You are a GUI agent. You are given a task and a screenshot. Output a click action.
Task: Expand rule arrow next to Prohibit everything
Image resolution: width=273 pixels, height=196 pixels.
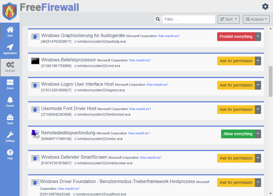pyautogui.click(x=258, y=36)
